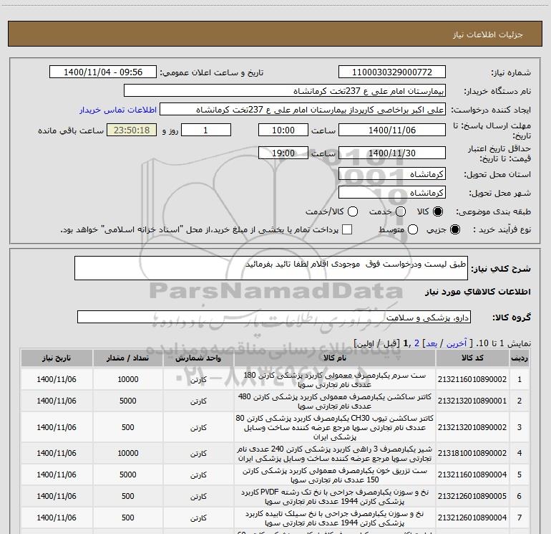Click the واحد شمارش column header

tap(198, 358)
